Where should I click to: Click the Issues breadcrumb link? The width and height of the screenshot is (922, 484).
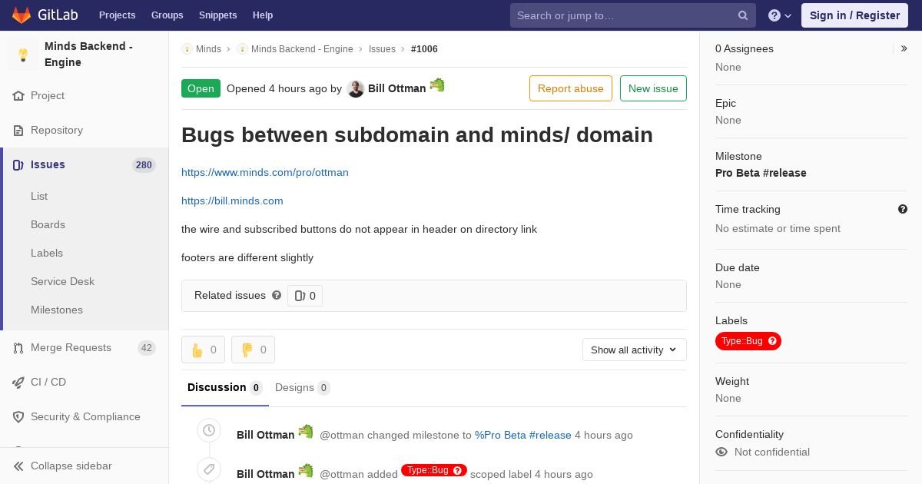382,49
